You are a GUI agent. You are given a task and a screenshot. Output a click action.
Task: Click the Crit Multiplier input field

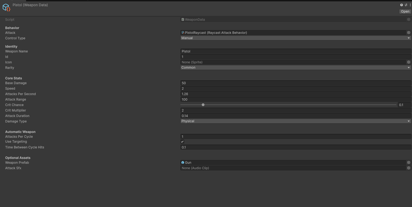tap(296, 110)
